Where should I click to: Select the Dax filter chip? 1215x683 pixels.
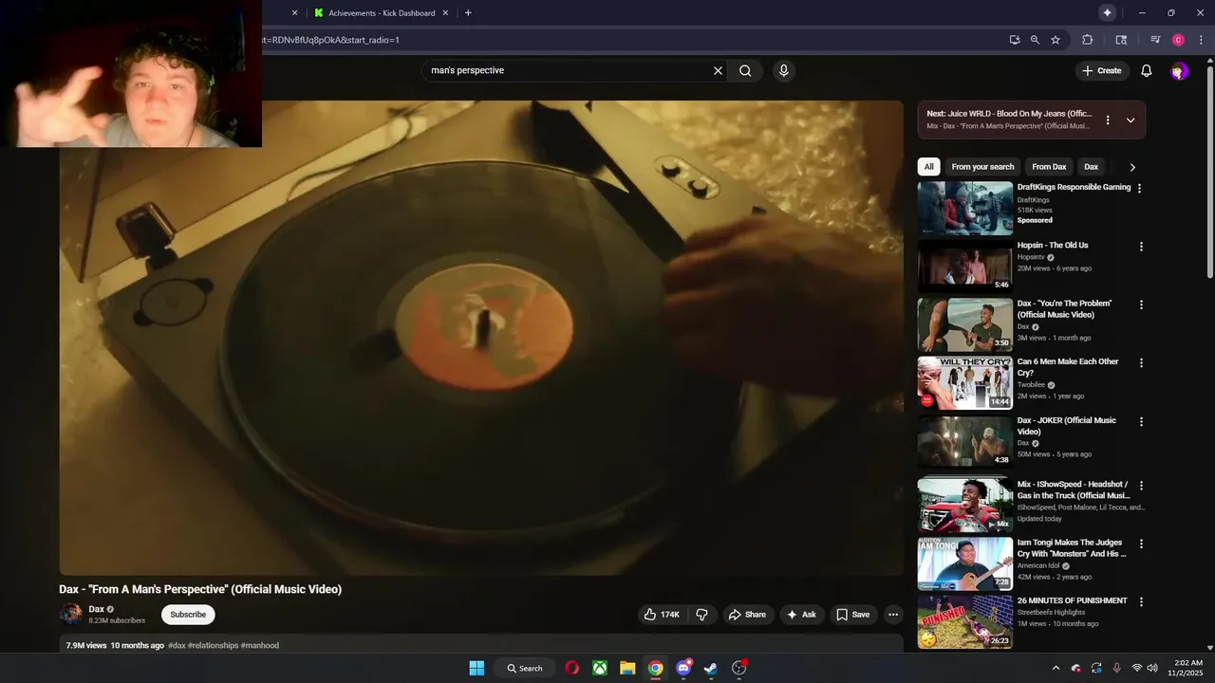pyautogui.click(x=1091, y=167)
